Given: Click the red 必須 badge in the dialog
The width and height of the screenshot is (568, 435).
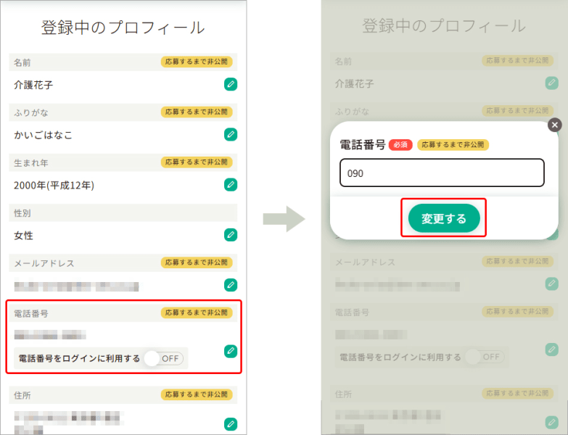Looking at the screenshot, I should 400,145.
